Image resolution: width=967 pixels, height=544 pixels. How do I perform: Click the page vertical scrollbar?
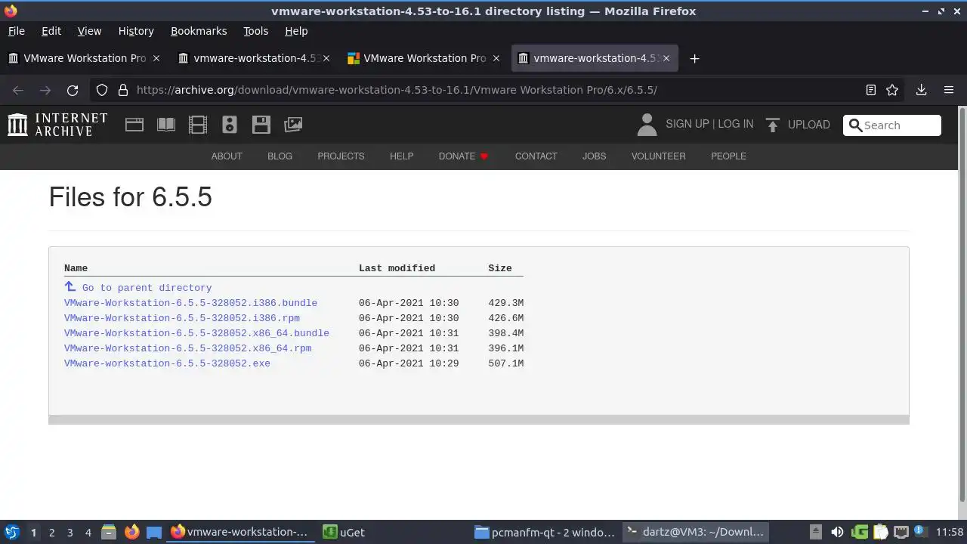click(962, 302)
